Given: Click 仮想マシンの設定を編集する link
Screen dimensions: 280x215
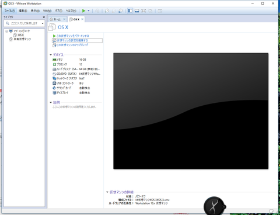Looking at the screenshot, I should click(x=72, y=40).
